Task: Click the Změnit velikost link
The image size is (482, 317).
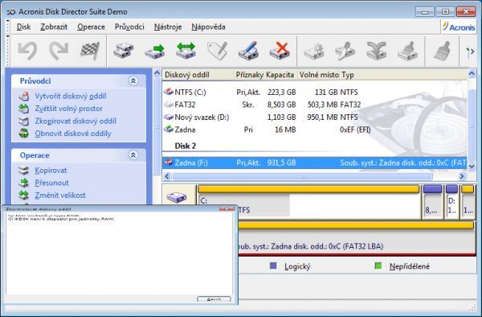Action: click(60, 196)
